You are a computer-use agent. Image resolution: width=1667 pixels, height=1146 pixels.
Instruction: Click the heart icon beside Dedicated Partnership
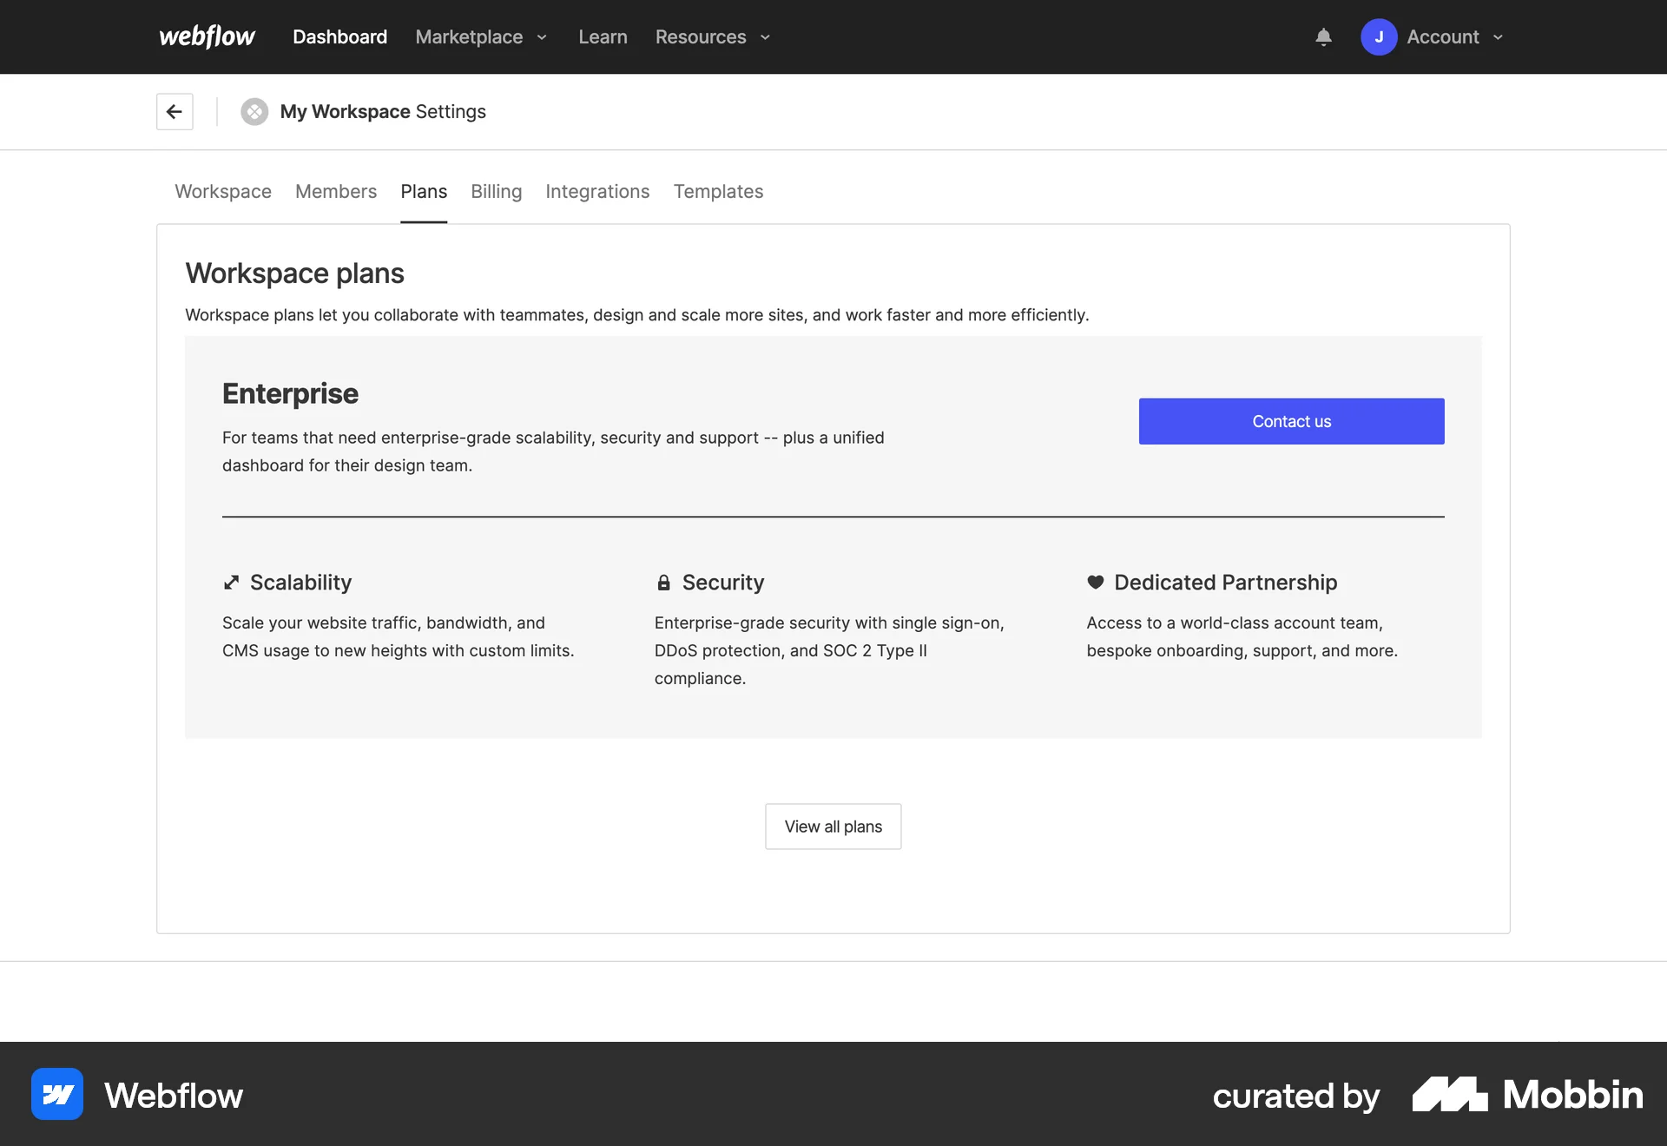pyautogui.click(x=1095, y=582)
